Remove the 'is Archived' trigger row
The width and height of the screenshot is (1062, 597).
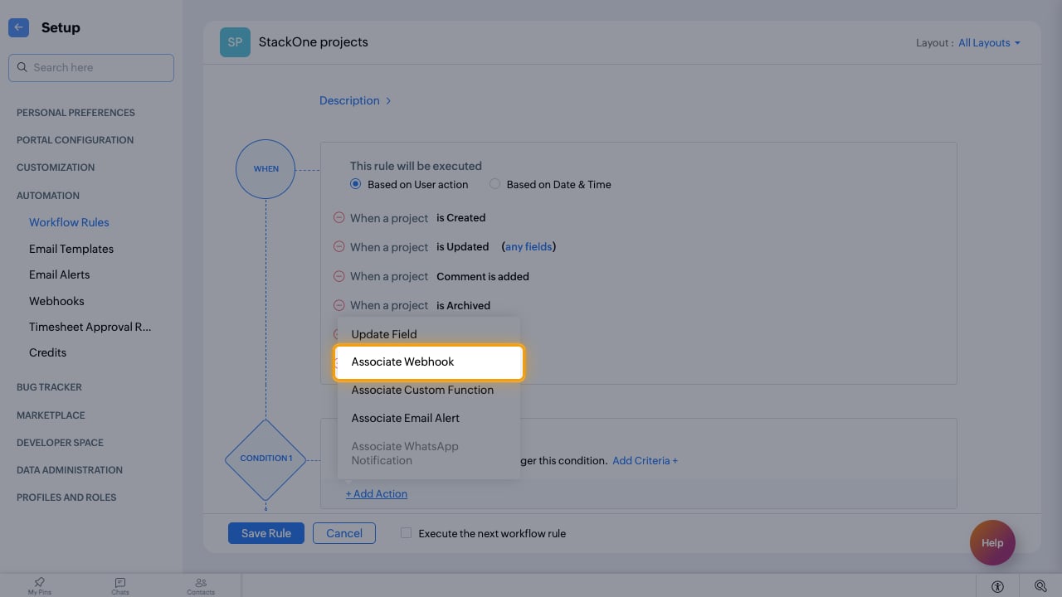[x=339, y=305]
